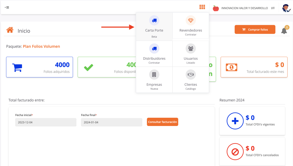Screen dimensions: 293x166
Task: Open the orange apps grid menu
Action: 202,7
